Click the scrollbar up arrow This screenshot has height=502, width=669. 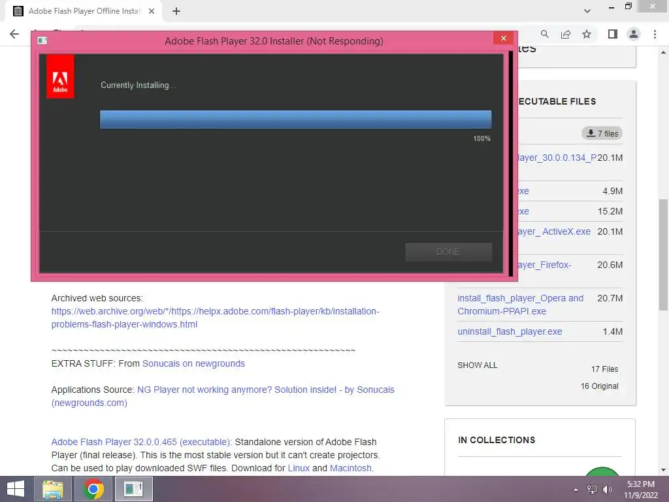click(663, 52)
